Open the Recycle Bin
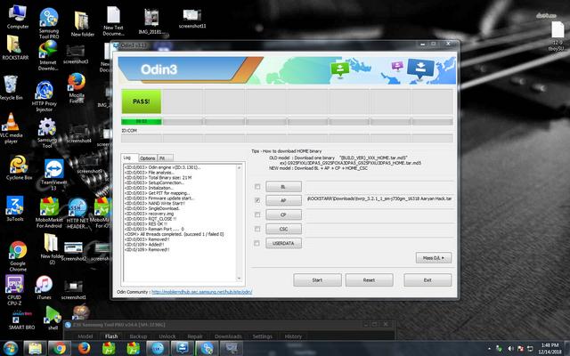The width and height of the screenshot is (570, 356). point(11,87)
